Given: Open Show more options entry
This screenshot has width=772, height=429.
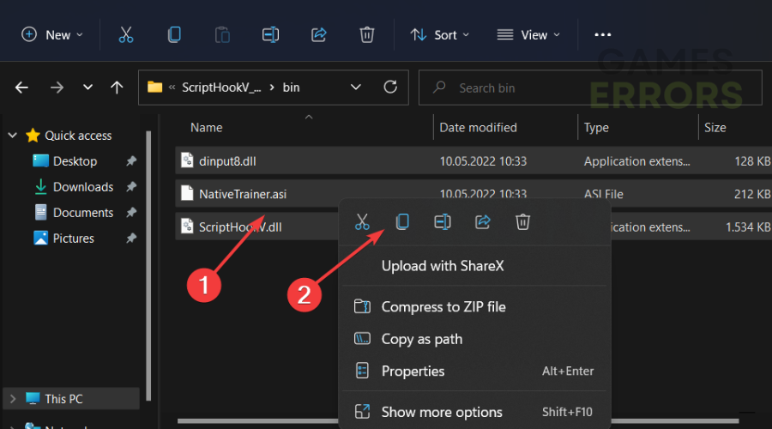Looking at the screenshot, I should tap(442, 412).
